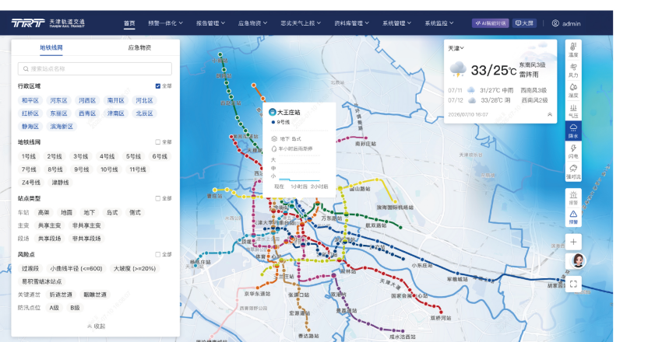Open the 预警 warning triangle icon
This screenshot has width=648, height=342.
[573, 217]
